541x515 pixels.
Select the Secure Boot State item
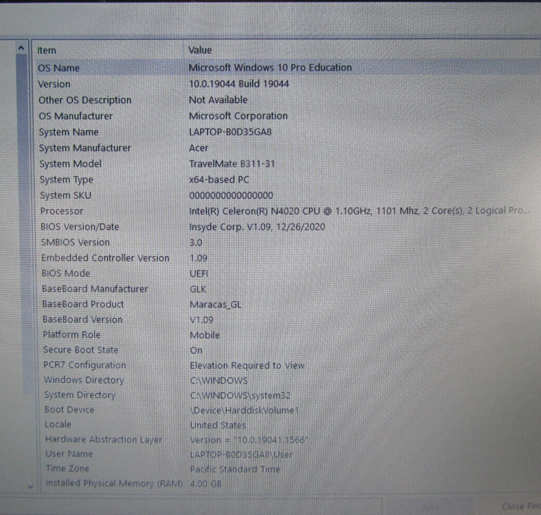click(x=81, y=350)
